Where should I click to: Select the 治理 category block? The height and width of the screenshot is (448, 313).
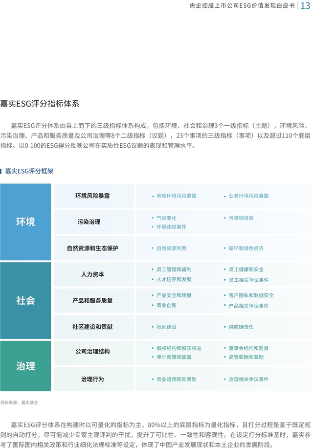(25, 366)
